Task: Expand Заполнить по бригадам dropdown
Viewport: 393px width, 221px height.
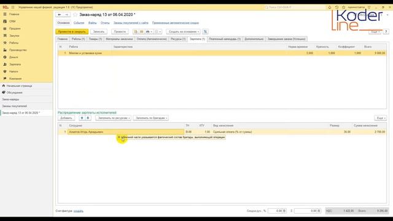Action: point(150,118)
